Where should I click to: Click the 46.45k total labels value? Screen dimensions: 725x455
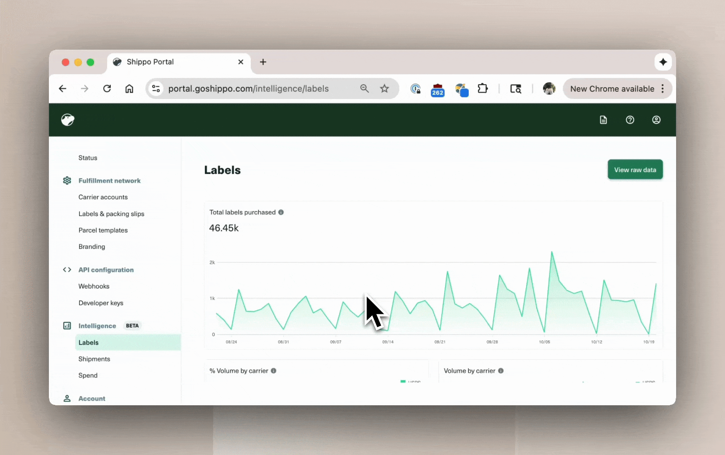tap(224, 228)
